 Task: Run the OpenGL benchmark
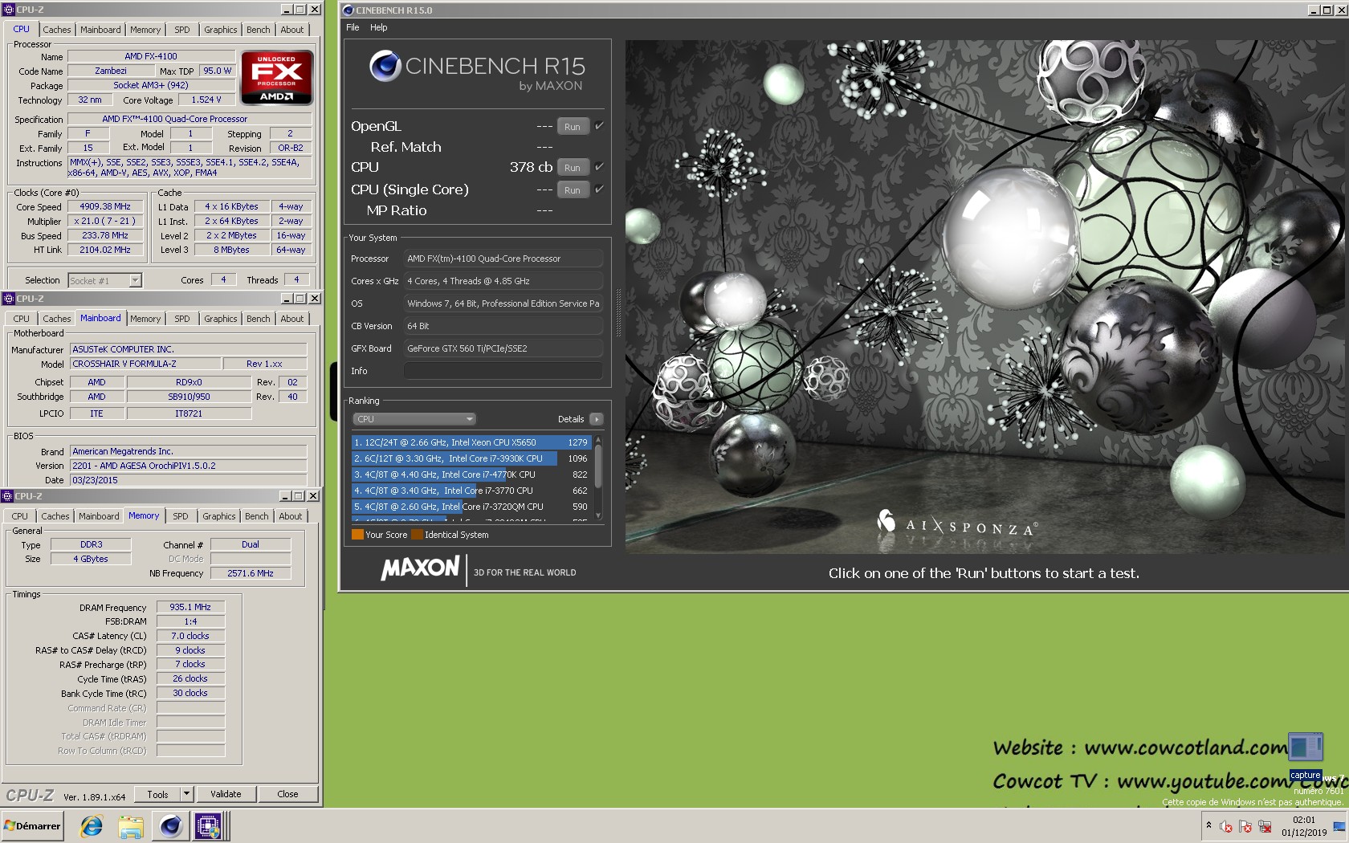(x=573, y=127)
